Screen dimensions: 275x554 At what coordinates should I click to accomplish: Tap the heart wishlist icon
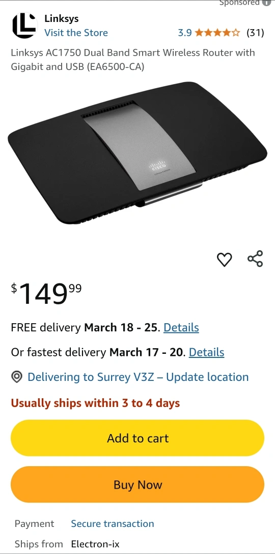point(224,259)
